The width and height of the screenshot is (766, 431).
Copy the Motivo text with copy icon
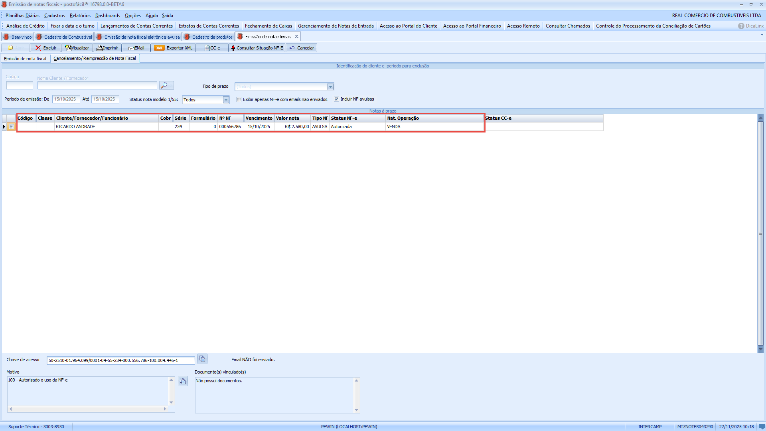pos(183,382)
